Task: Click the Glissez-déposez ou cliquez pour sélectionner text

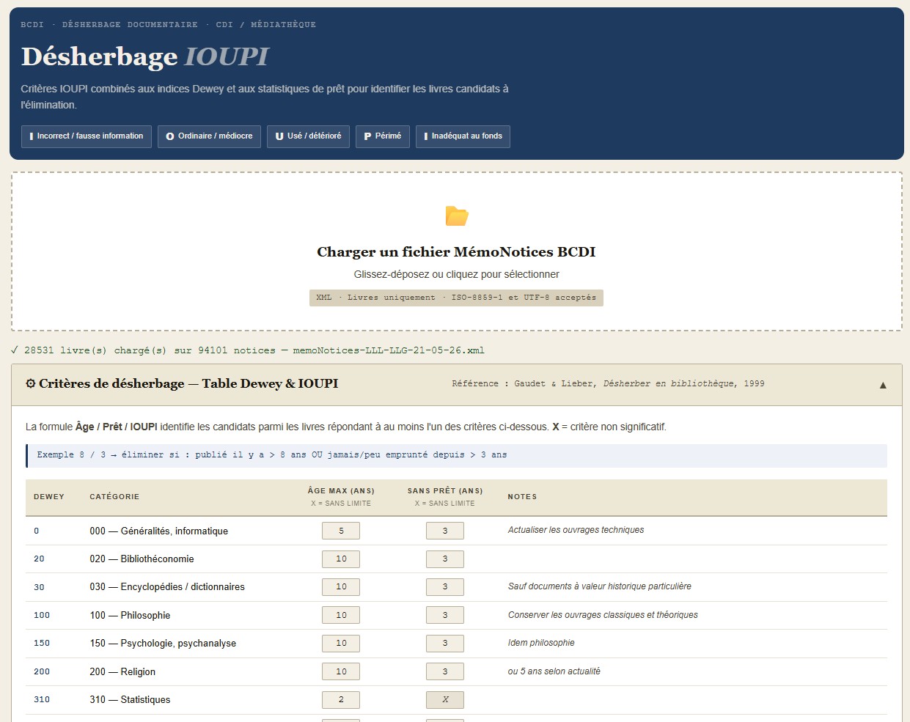Action: point(456,274)
